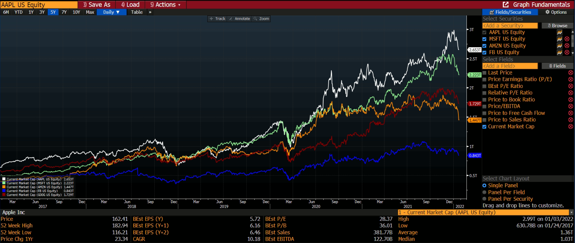Expand the Actions menu
The width and height of the screenshot is (575, 243).
pos(165,5)
